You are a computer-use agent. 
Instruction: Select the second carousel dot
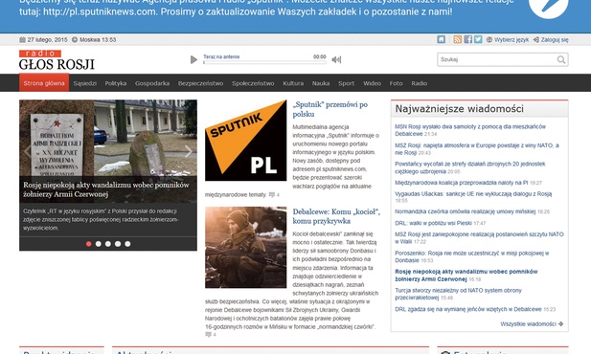[99, 244]
